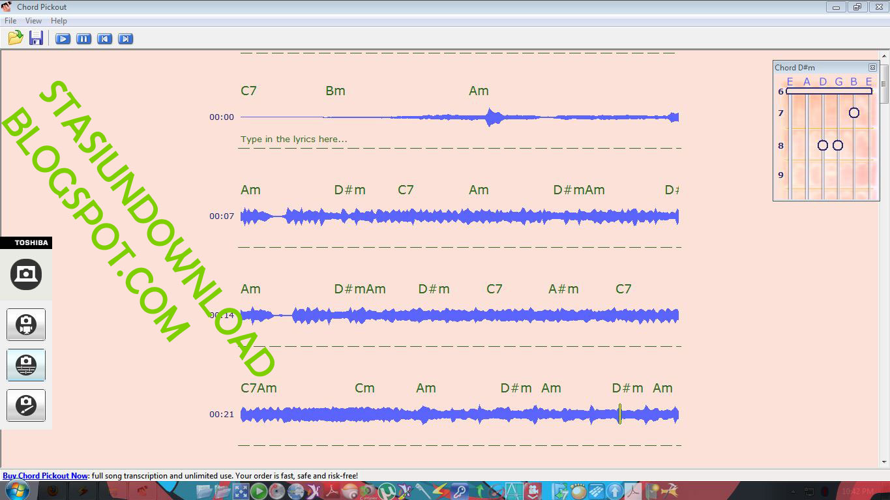Click the waveform of the 00:07 line
Image resolution: width=890 pixels, height=500 pixels.
[x=460, y=216]
